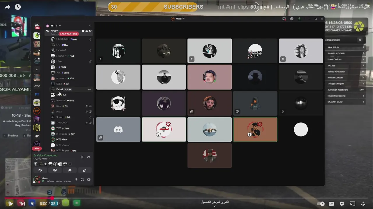Open more options dots on Fahad row
This screenshot has width=373, height=209.
(89, 89)
